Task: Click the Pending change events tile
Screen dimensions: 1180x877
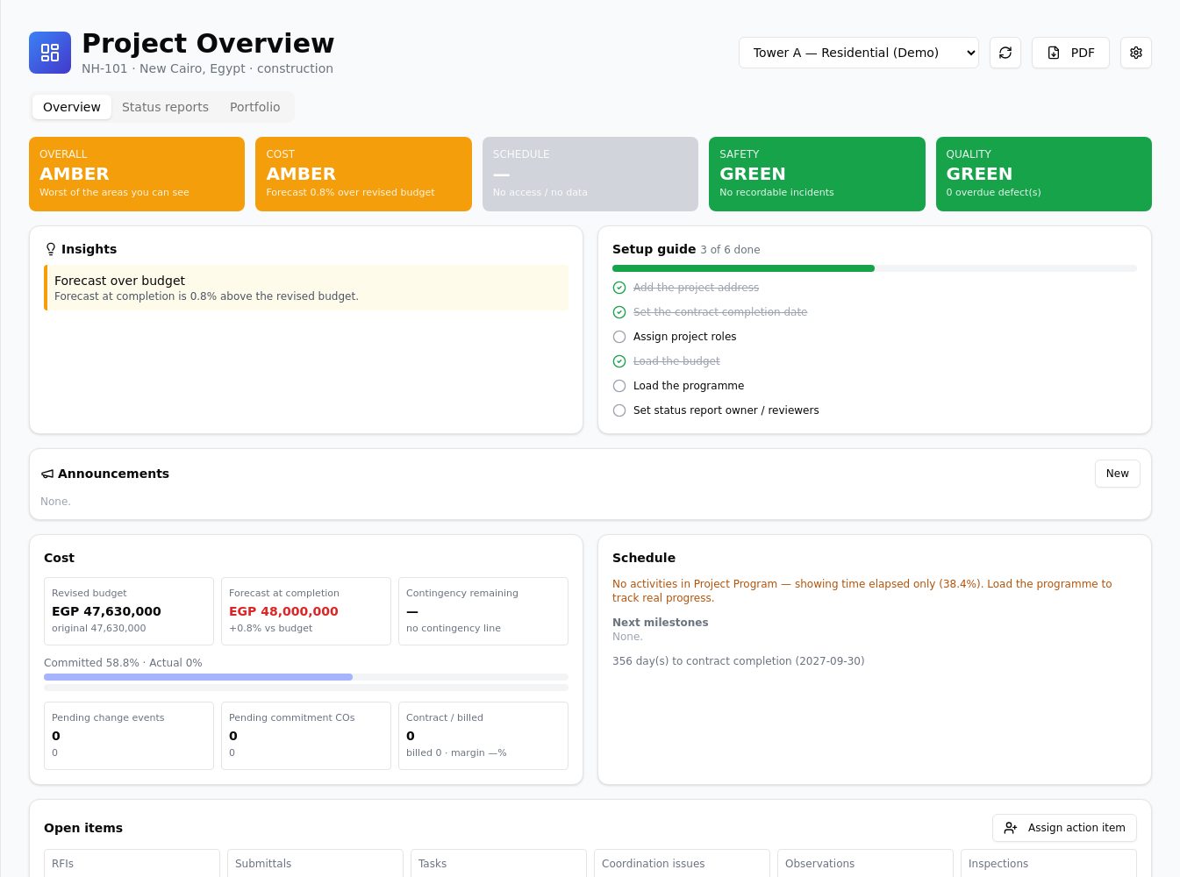Action: click(129, 736)
